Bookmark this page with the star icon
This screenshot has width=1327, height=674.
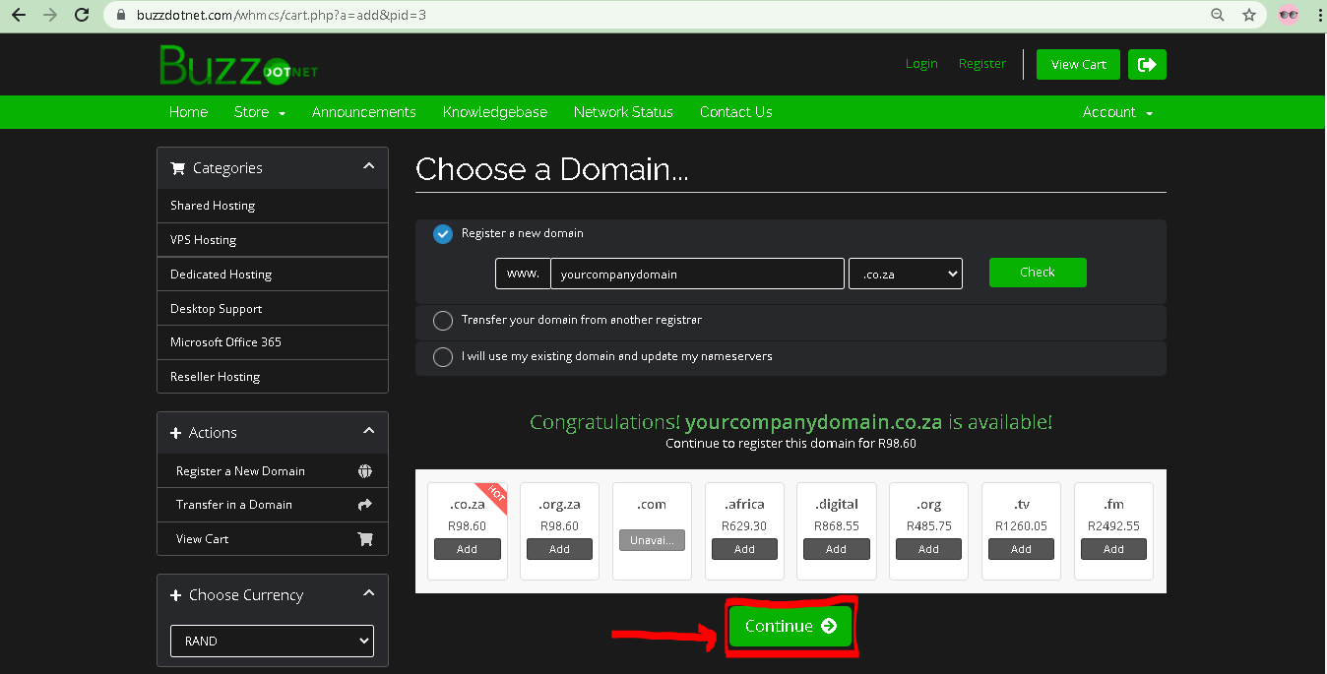[x=1249, y=15]
